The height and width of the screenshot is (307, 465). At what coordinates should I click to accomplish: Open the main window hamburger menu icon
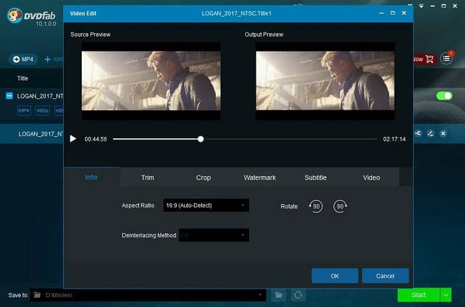[x=446, y=58]
